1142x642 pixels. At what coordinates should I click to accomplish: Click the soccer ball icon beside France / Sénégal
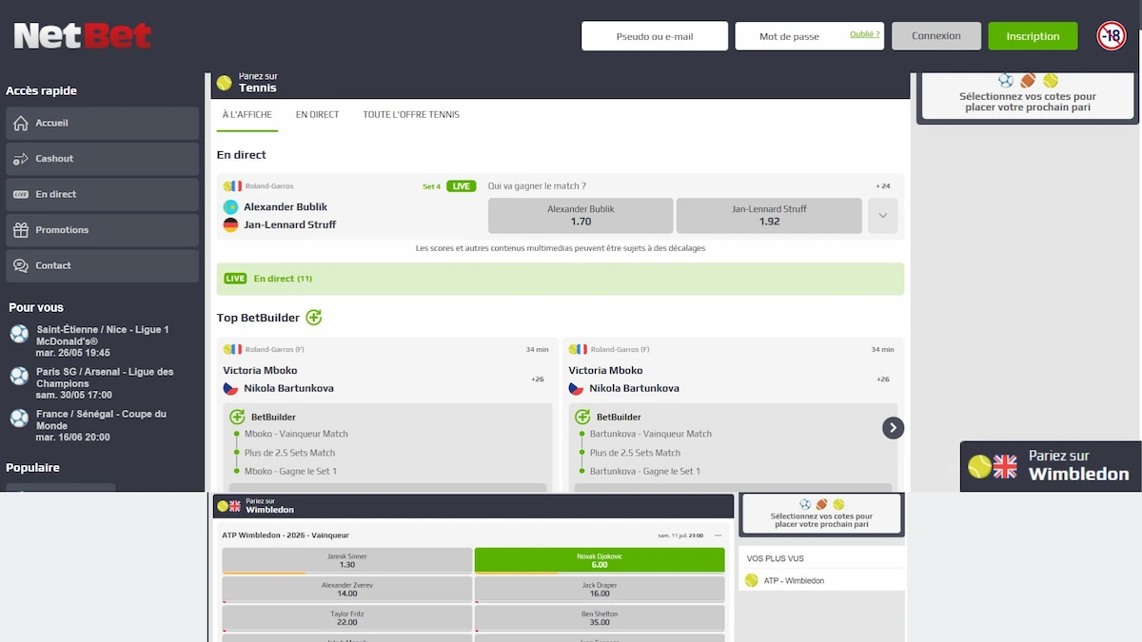tap(19, 418)
